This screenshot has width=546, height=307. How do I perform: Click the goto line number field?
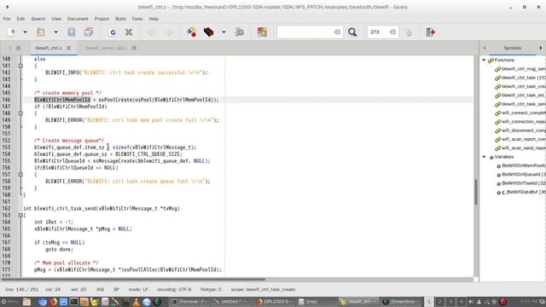pyautogui.click(x=379, y=32)
